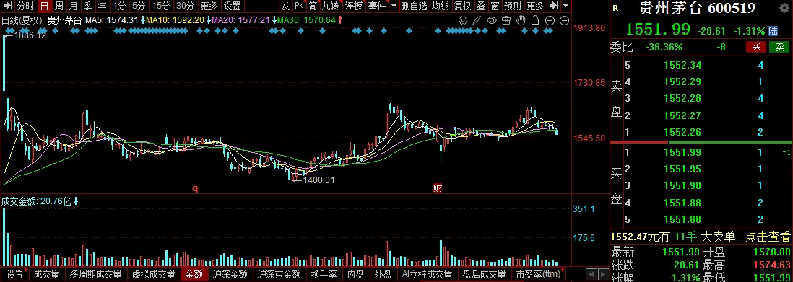Viewport: 793px width, 282px height.
Task: Zoom in with the plus icon
Action: point(550,20)
